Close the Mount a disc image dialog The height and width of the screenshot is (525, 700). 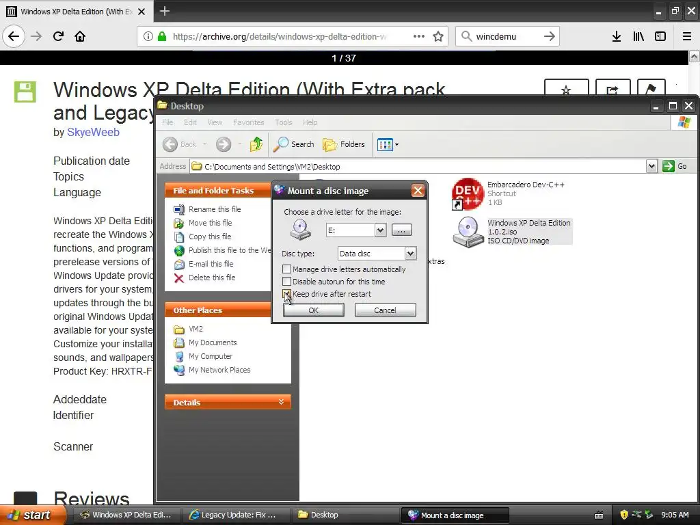click(418, 191)
